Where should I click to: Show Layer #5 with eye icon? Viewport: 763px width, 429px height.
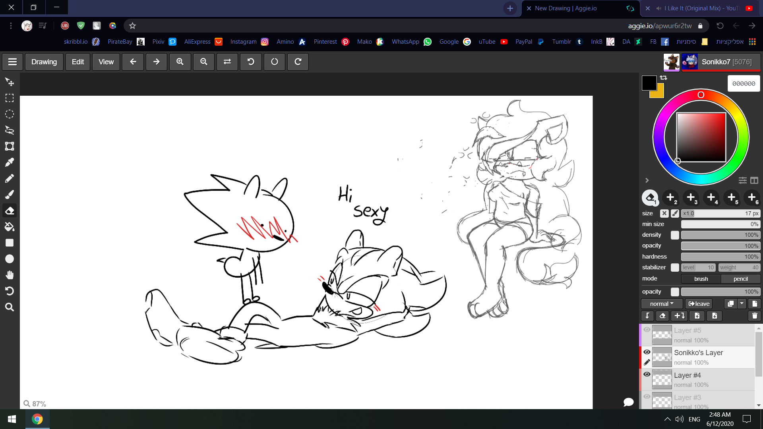pyautogui.click(x=647, y=330)
